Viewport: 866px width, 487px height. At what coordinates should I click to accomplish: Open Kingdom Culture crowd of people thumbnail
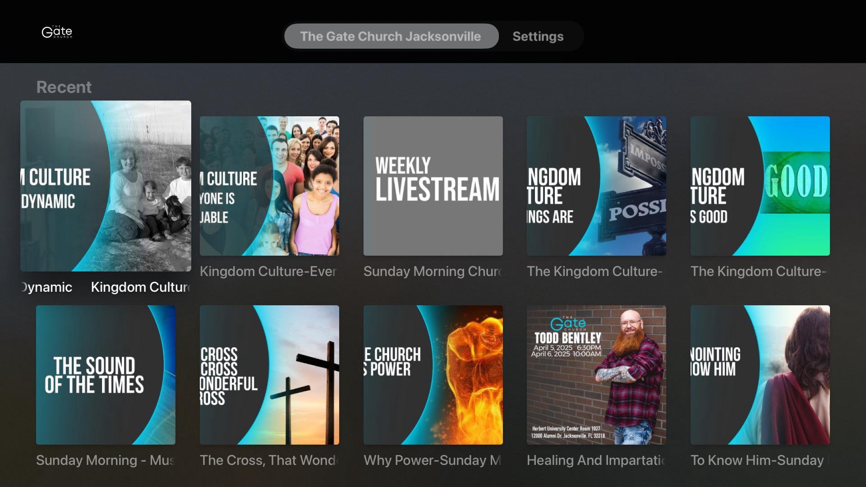[269, 186]
